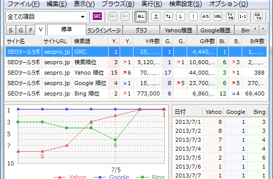Image resolution: width=273 pixels, height=179 pixels.
Task: Click the 4-5 filter icon
Action: 205,16
